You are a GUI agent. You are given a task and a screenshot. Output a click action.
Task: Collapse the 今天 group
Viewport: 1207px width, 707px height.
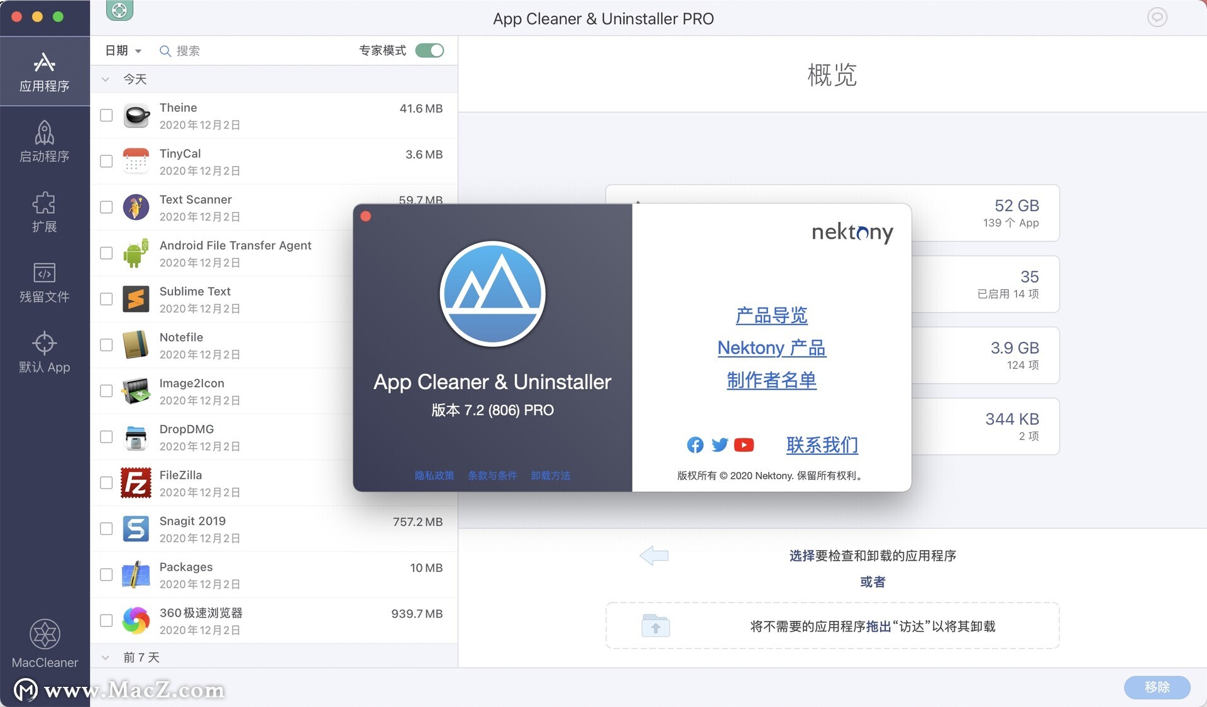[x=106, y=79]
